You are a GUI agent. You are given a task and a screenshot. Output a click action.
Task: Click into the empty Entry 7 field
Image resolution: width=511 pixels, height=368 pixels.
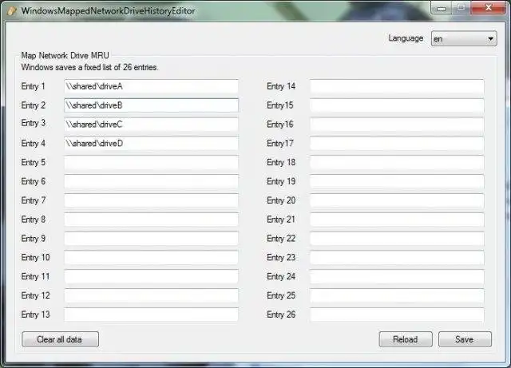coord(151,200)
